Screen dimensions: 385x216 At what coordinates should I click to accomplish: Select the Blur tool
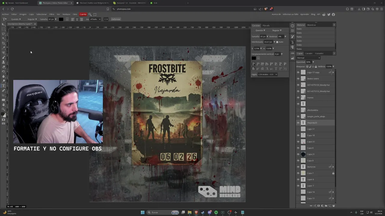(4, 76)
